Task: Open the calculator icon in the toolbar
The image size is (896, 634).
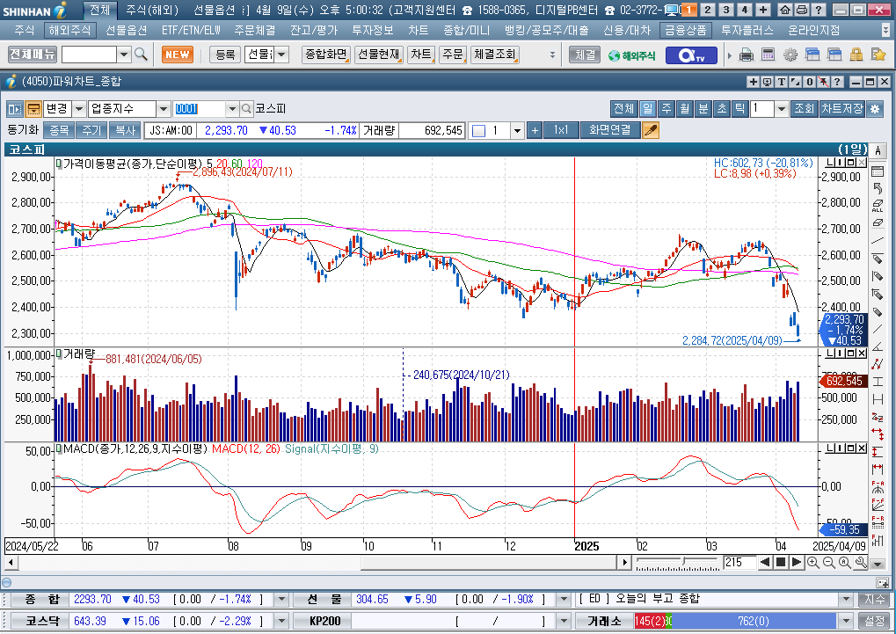Action: coord(768,55)
